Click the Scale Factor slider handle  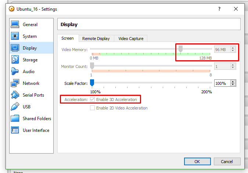[92, 83]
